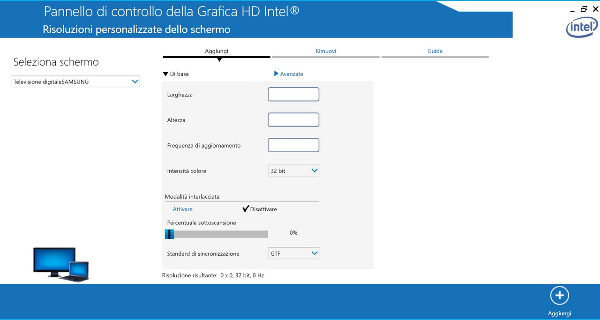Expand the Avanzate settings section
This screenshot has height=320, width=600.
click(289, 74)
